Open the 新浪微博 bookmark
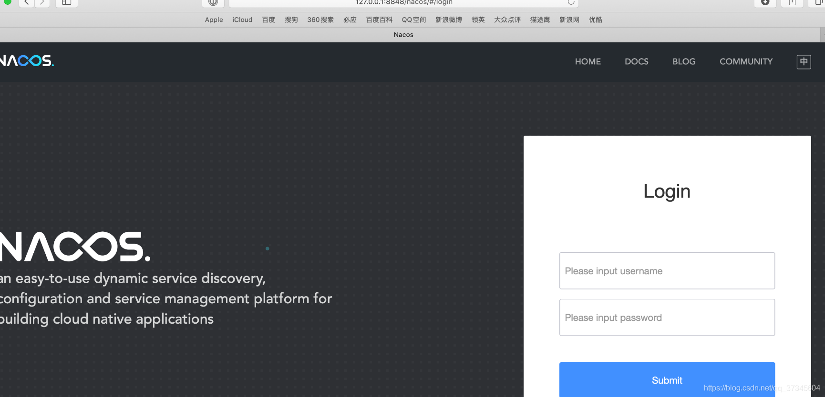The image size is (825, 397). point(449,20)
